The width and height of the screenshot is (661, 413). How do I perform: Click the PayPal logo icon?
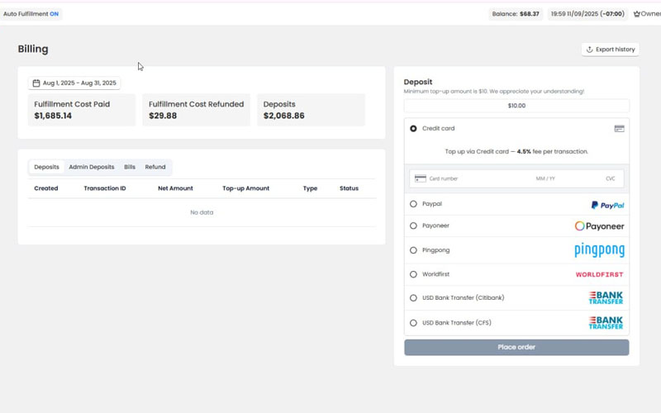pos(607,205)
